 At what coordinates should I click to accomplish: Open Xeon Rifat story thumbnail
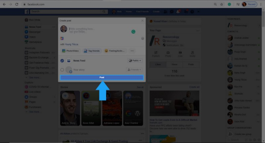click(x=91, y=108)
